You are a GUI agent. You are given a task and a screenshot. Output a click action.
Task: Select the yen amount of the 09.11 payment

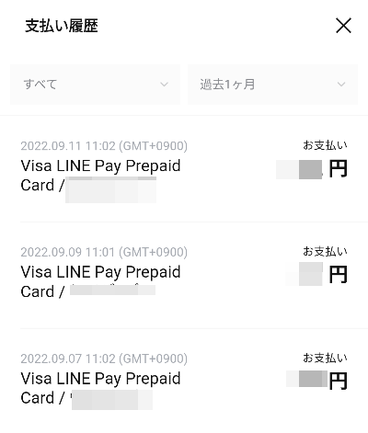pyautogui.click(x=312, y=169)
